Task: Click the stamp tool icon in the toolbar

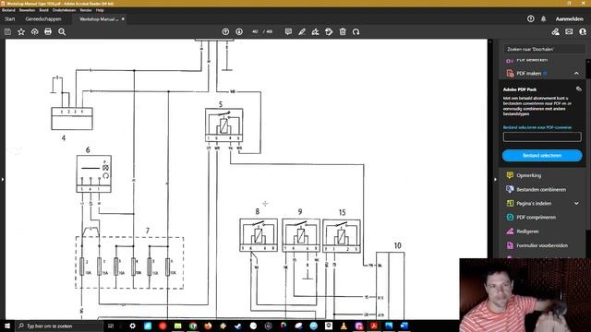Action: (x=329, y=31)
